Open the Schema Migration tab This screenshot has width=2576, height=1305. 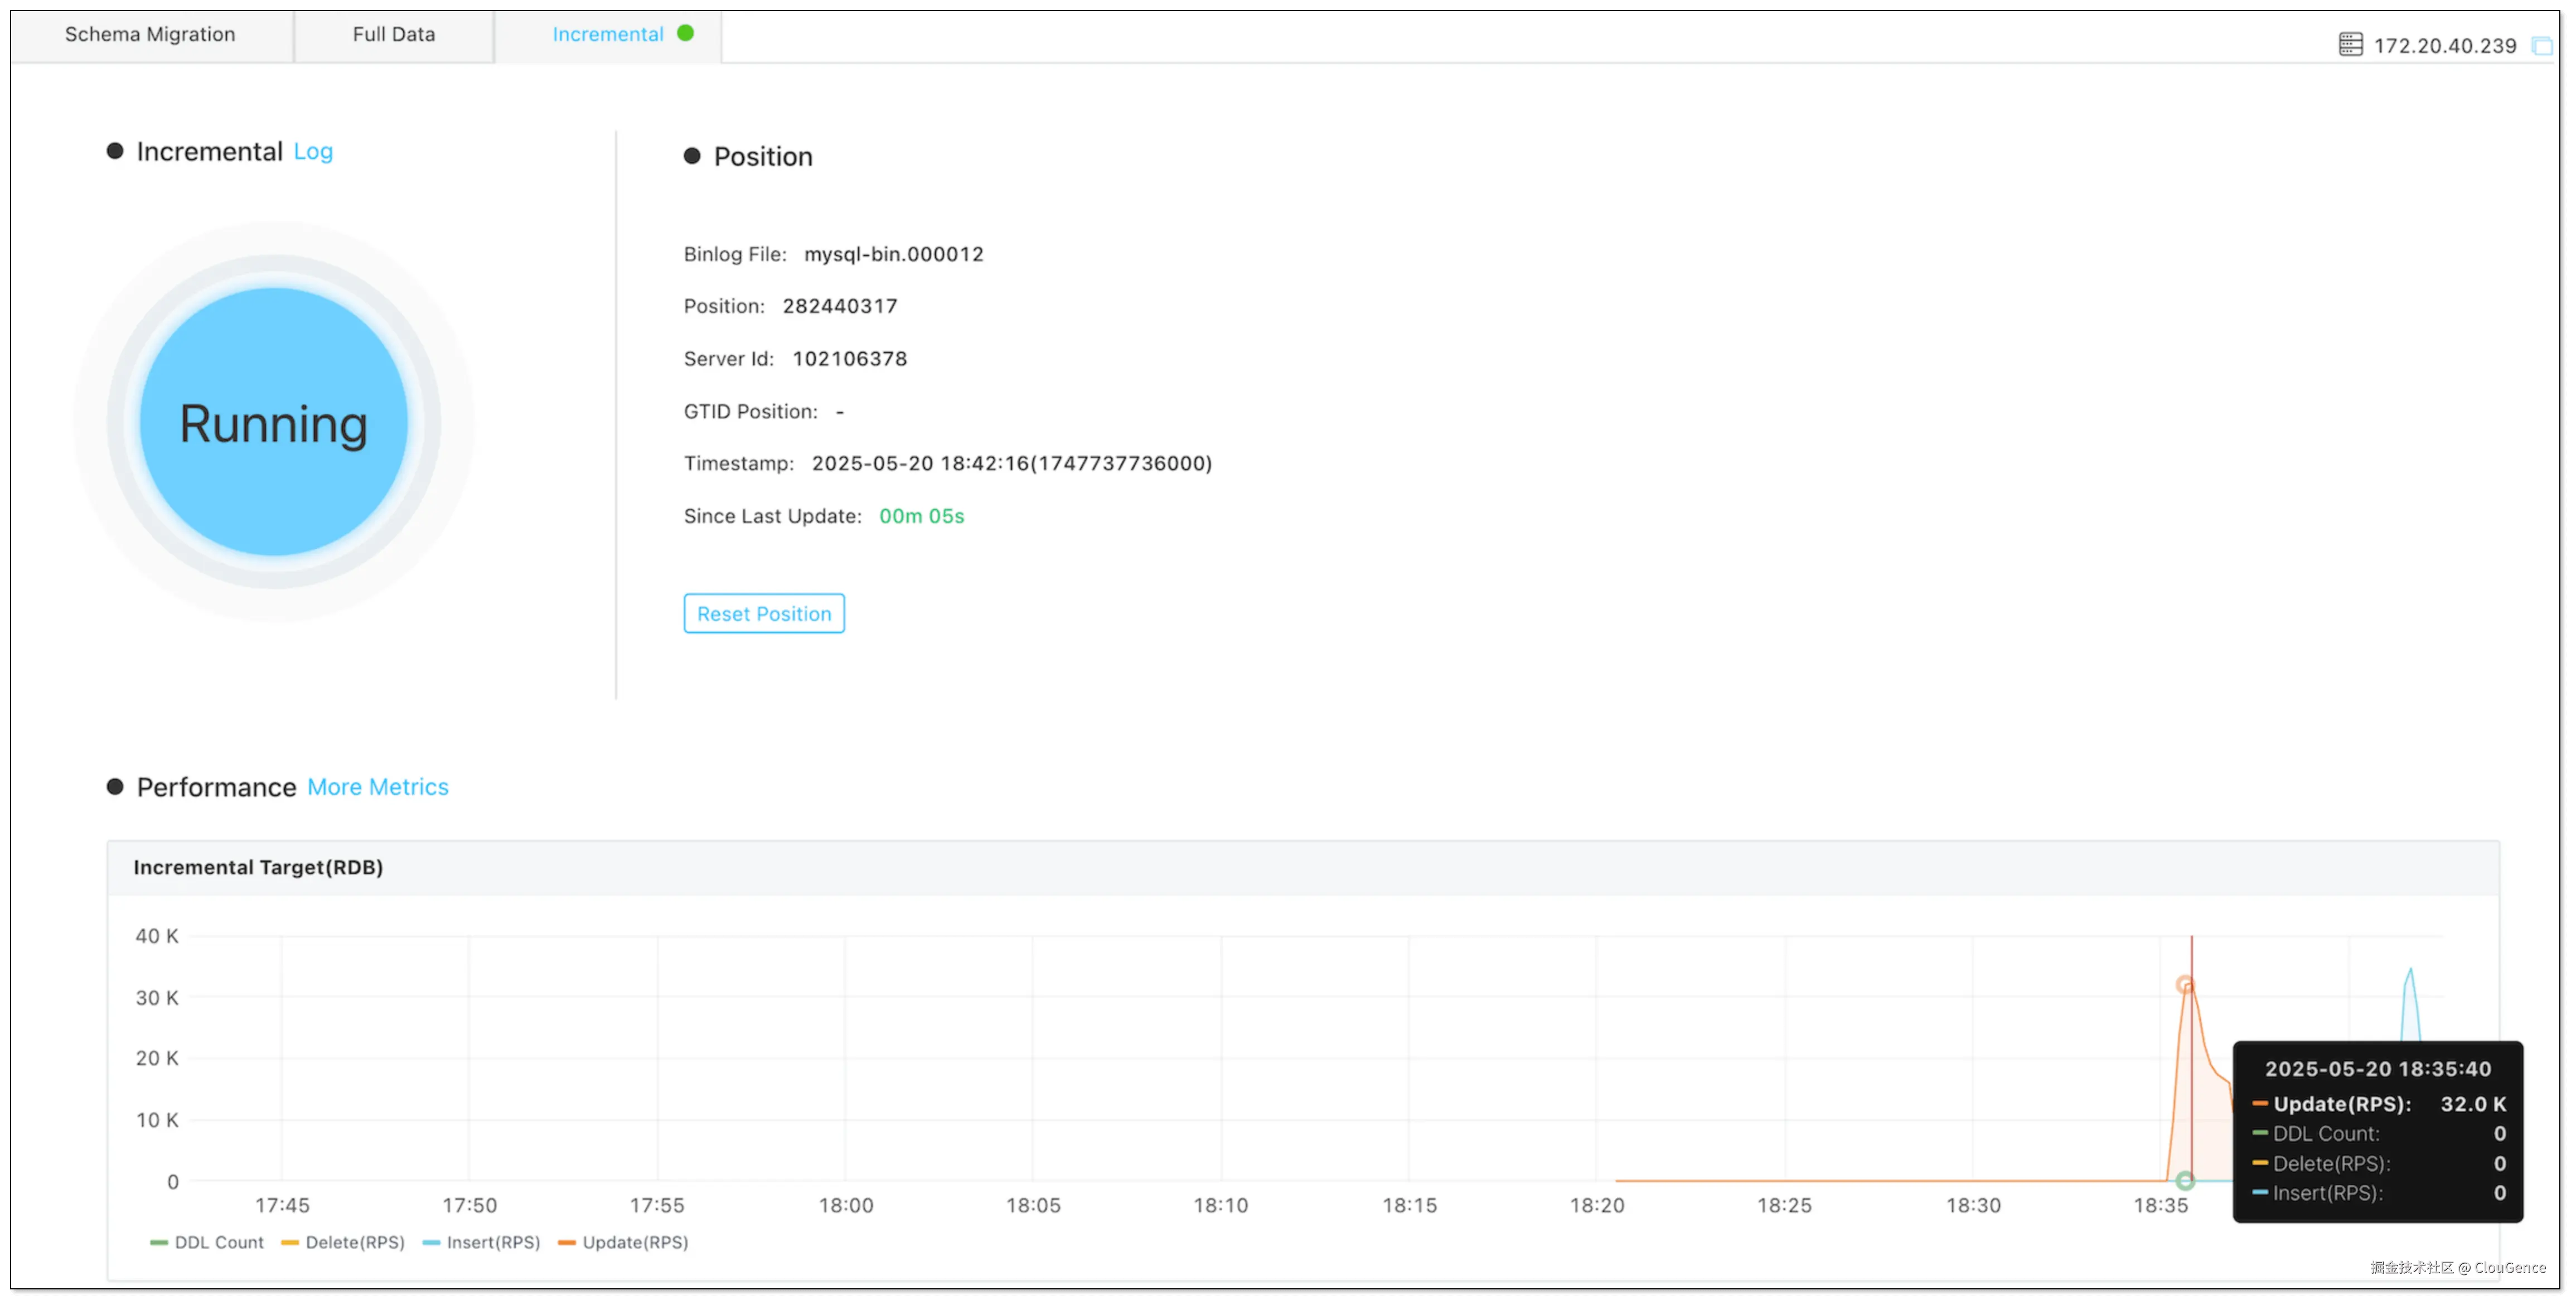coord(150,34)
